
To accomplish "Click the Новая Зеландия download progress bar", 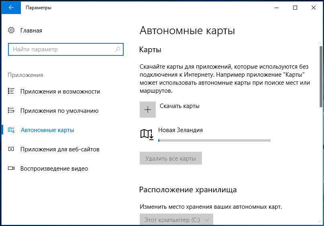I will (x=214, y=140).
